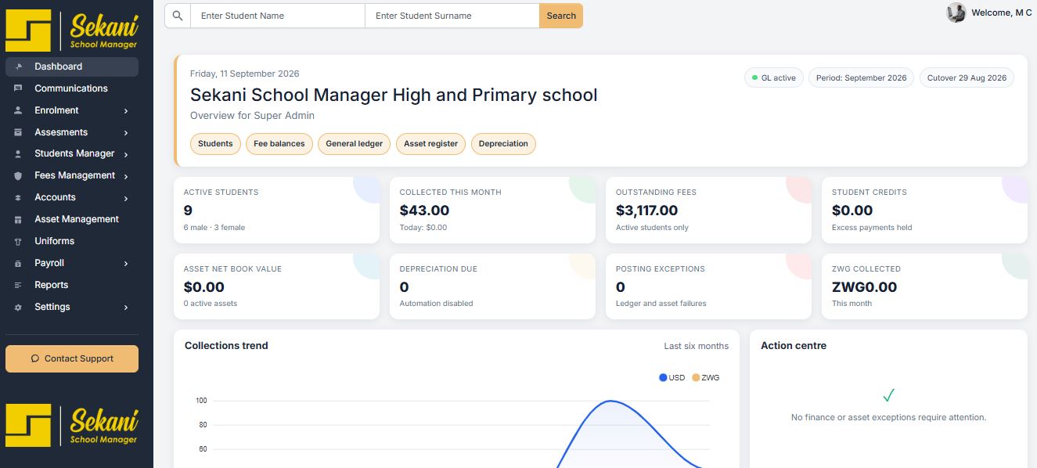Open the Asset Management menu item
Viewport: 1037px width, 468px height.
pos(72,219)
